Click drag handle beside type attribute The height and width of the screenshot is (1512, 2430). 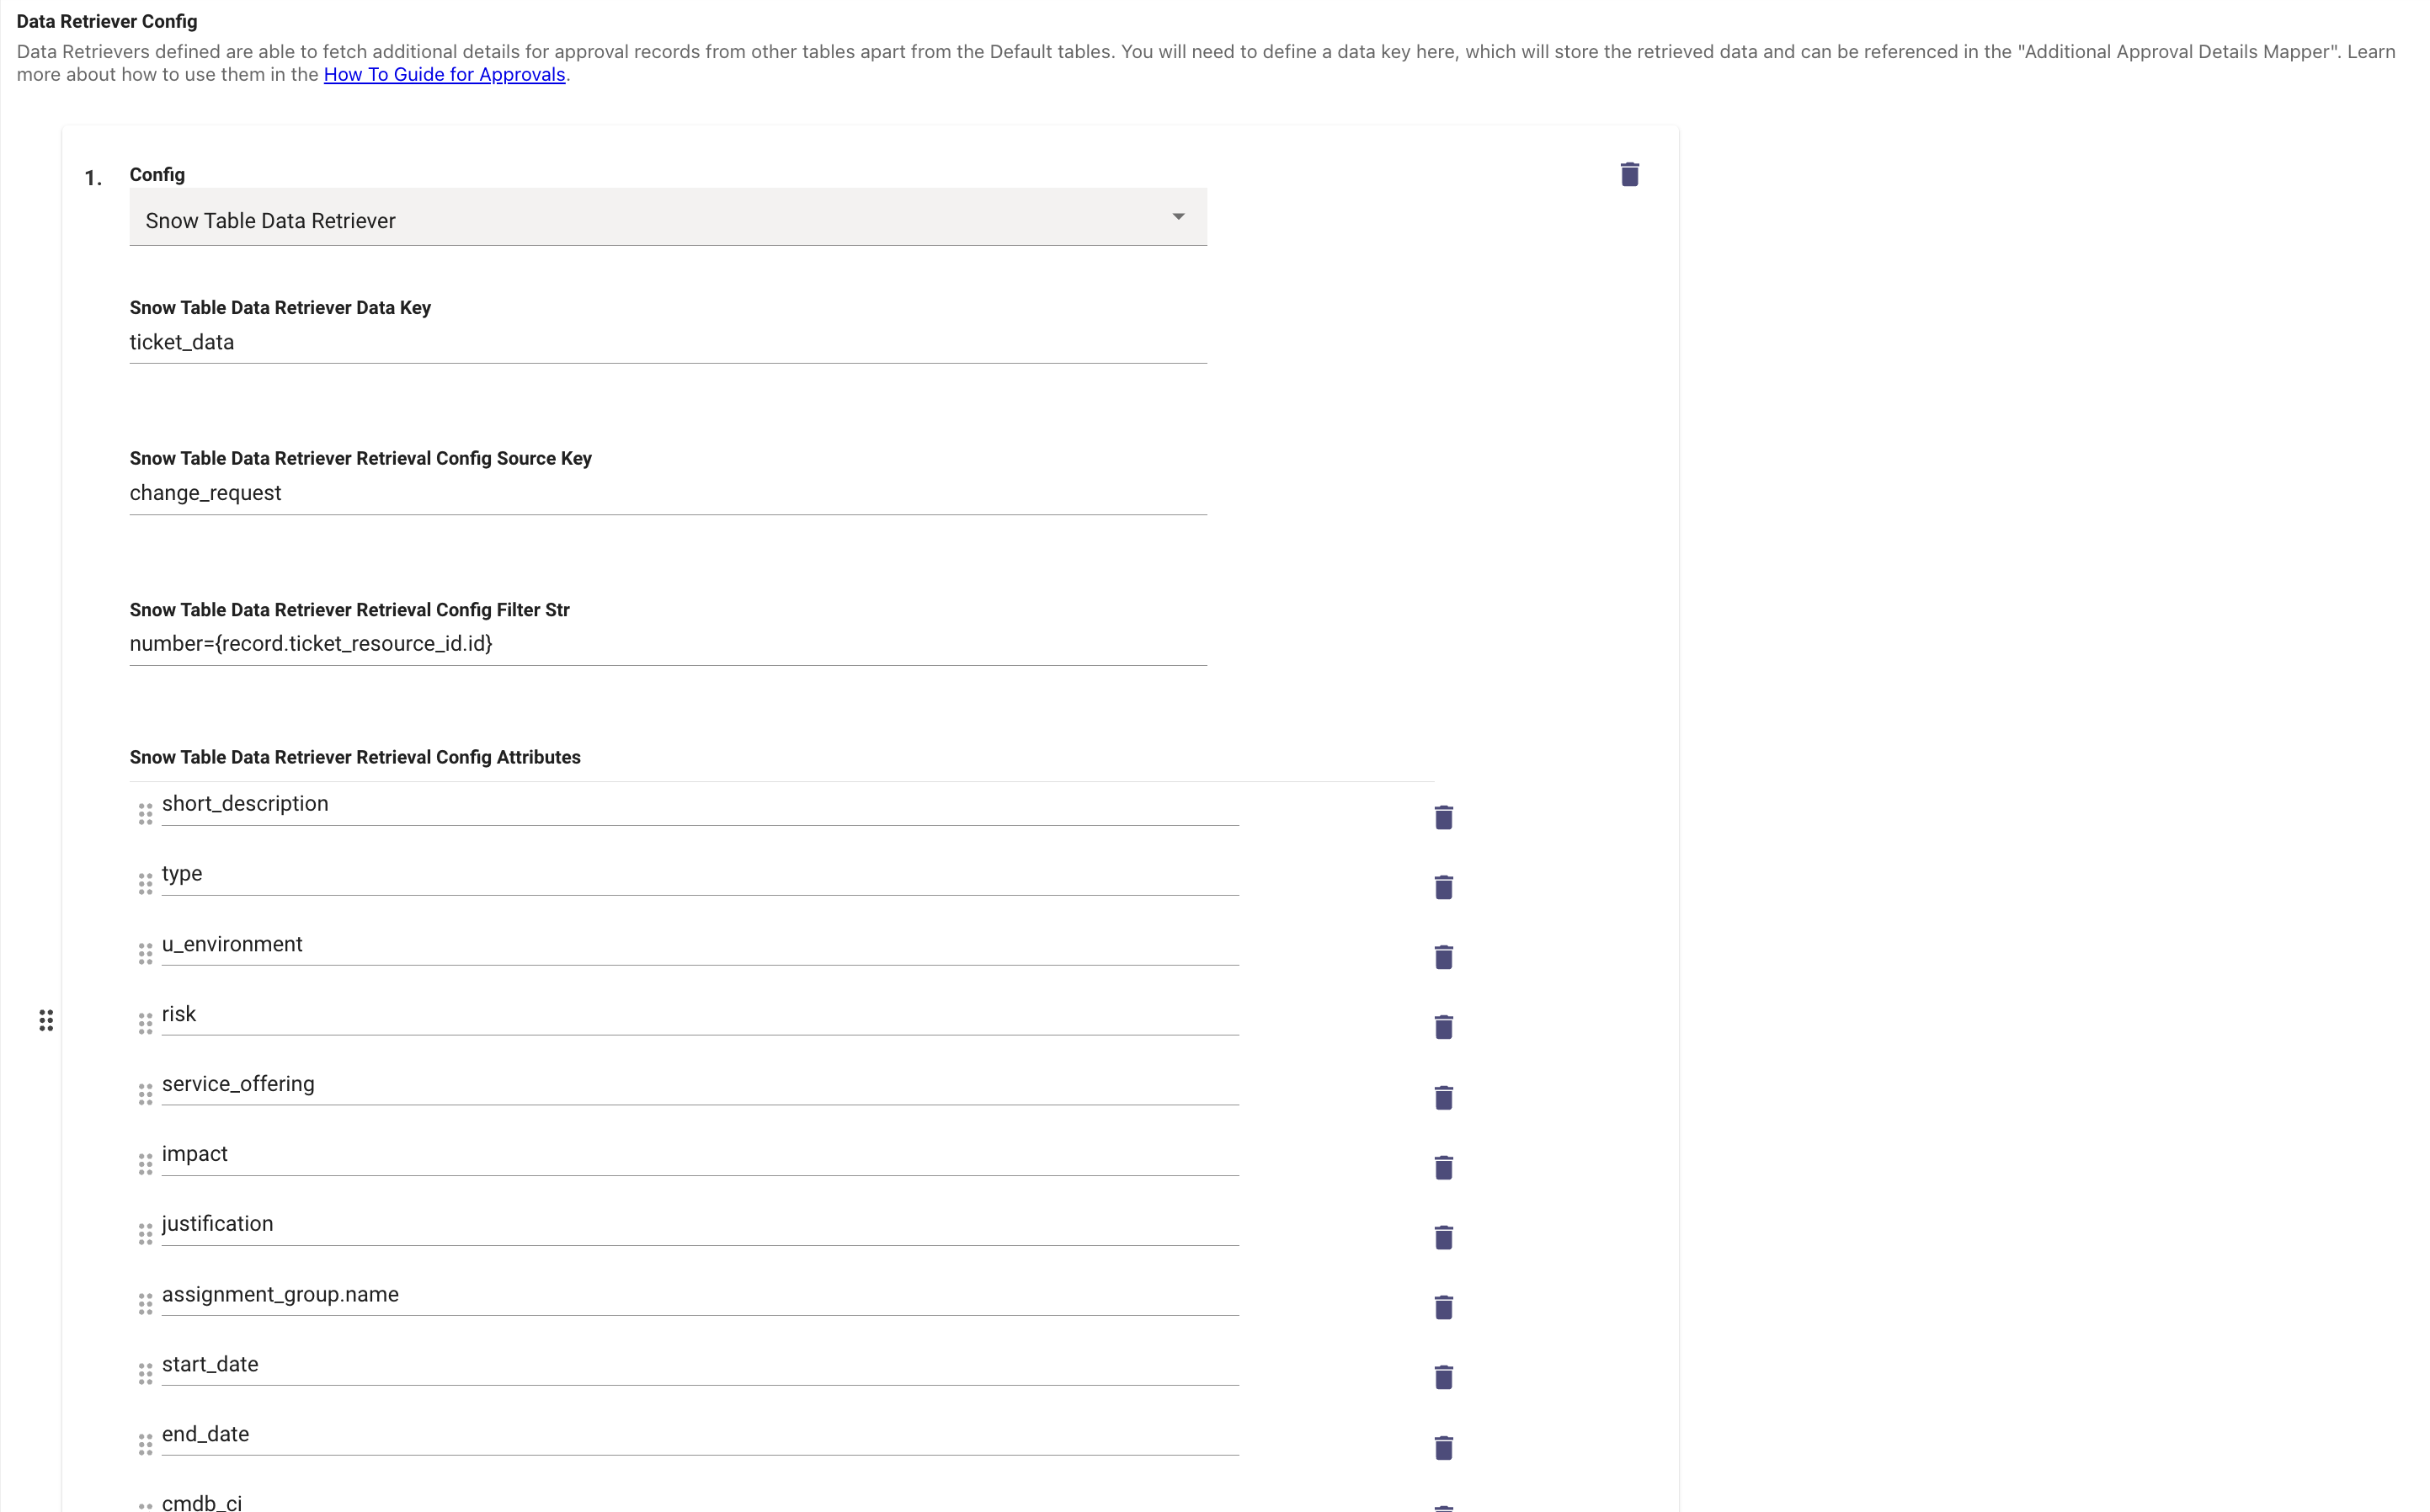click(x=145, y=884)
